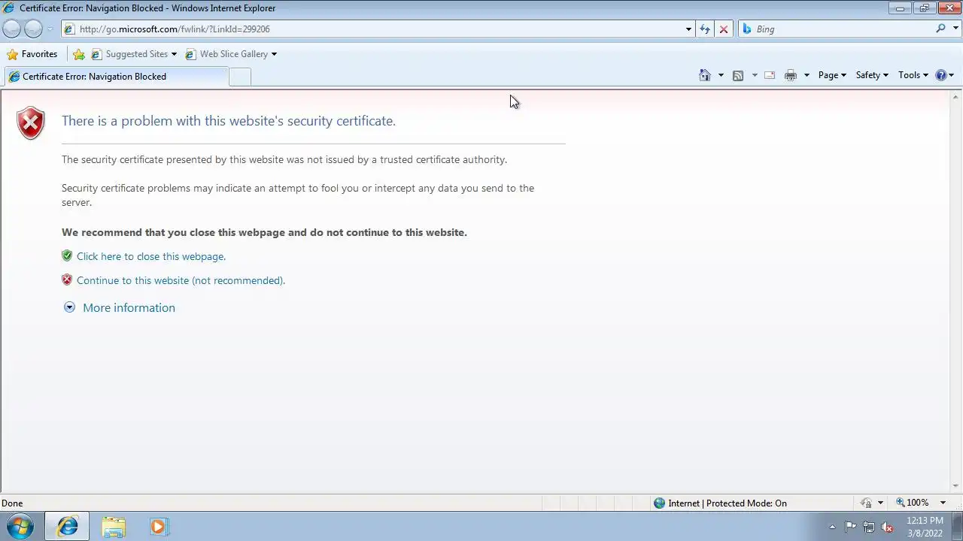Click the privacy report icon in status bar
The image size is (963, 541).
pyautogui.click(x=867, y=503)
